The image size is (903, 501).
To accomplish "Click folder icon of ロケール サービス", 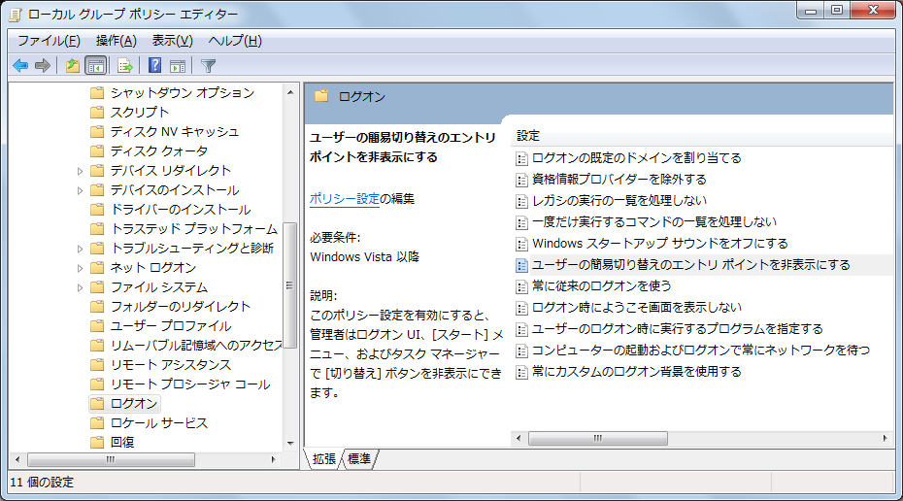I will [97, 423].
